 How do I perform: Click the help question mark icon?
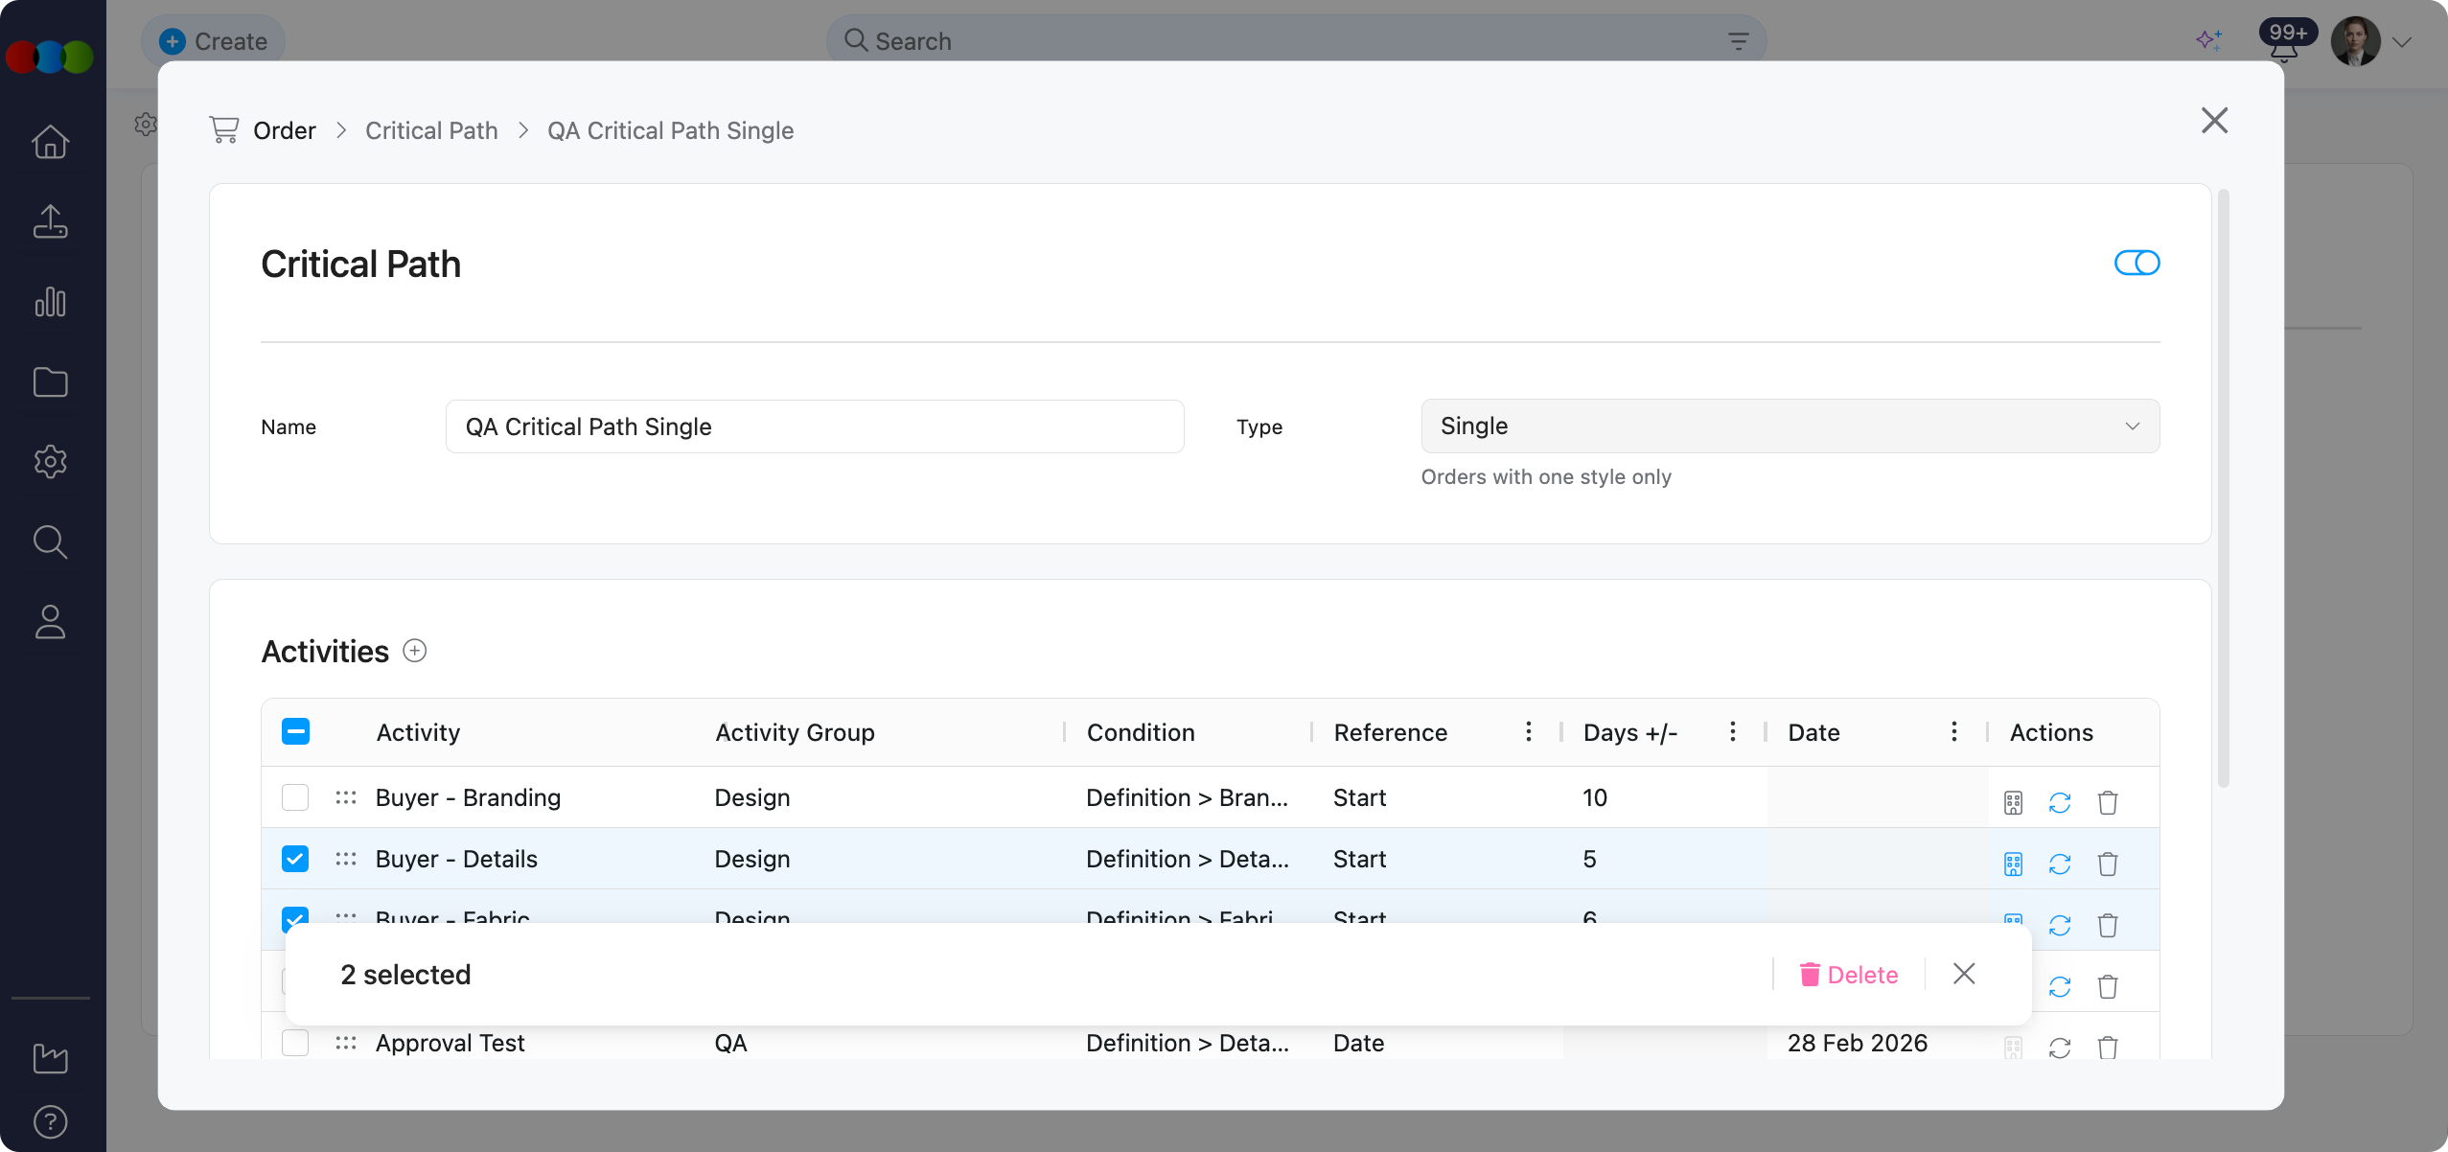tap(50, 1121)
